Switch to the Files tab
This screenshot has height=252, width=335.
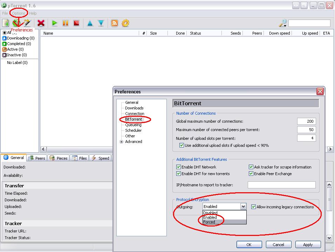coord(80,158)
